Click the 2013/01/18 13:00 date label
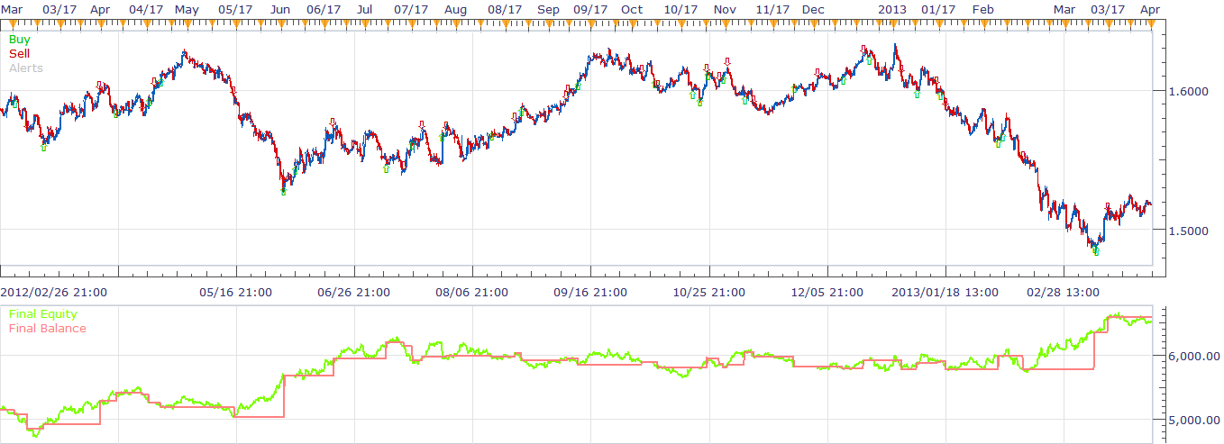 pyautogui.click(x=945, y=293)
